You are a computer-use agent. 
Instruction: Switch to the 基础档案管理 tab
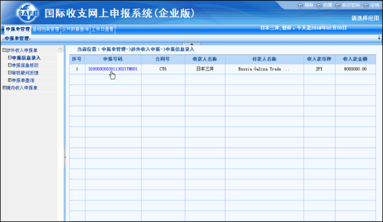pos(46,29)
